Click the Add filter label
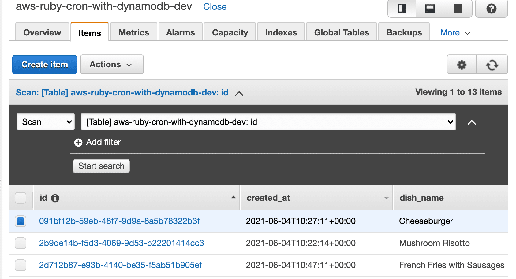 click(x=103, y=142)
